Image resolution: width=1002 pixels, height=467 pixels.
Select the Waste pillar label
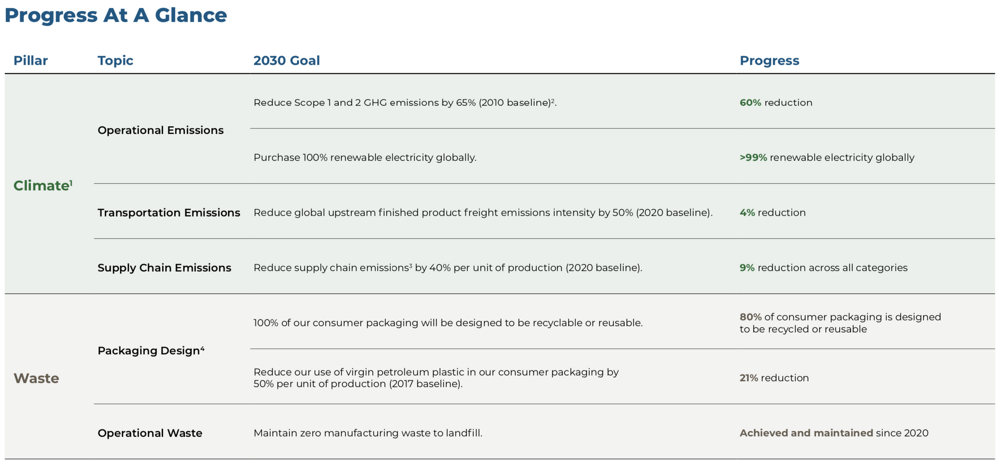[36, 378]
